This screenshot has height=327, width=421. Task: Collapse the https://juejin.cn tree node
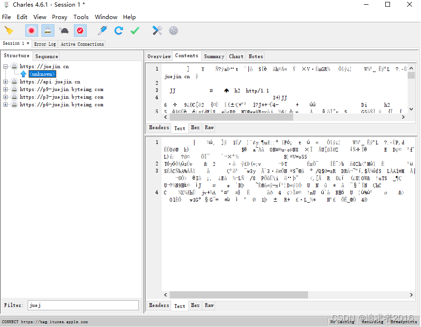[x=5, y=66]
